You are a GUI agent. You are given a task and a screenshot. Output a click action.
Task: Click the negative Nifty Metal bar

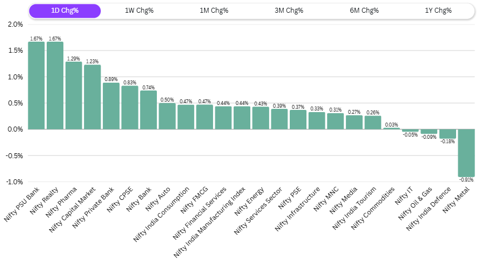[466, 153]
